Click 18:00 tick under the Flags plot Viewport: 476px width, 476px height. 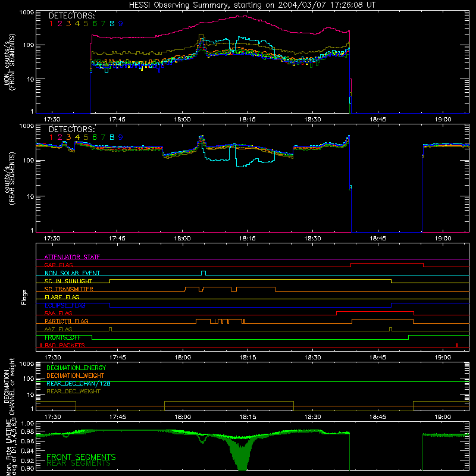[183, 358]
